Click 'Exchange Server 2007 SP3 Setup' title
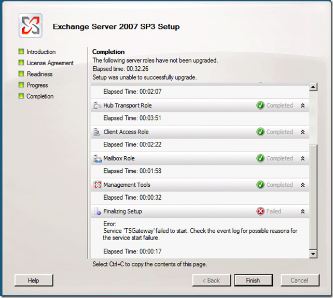Viewport: 333px width, 298px height. pyautogui.click(x=116, y=27)
